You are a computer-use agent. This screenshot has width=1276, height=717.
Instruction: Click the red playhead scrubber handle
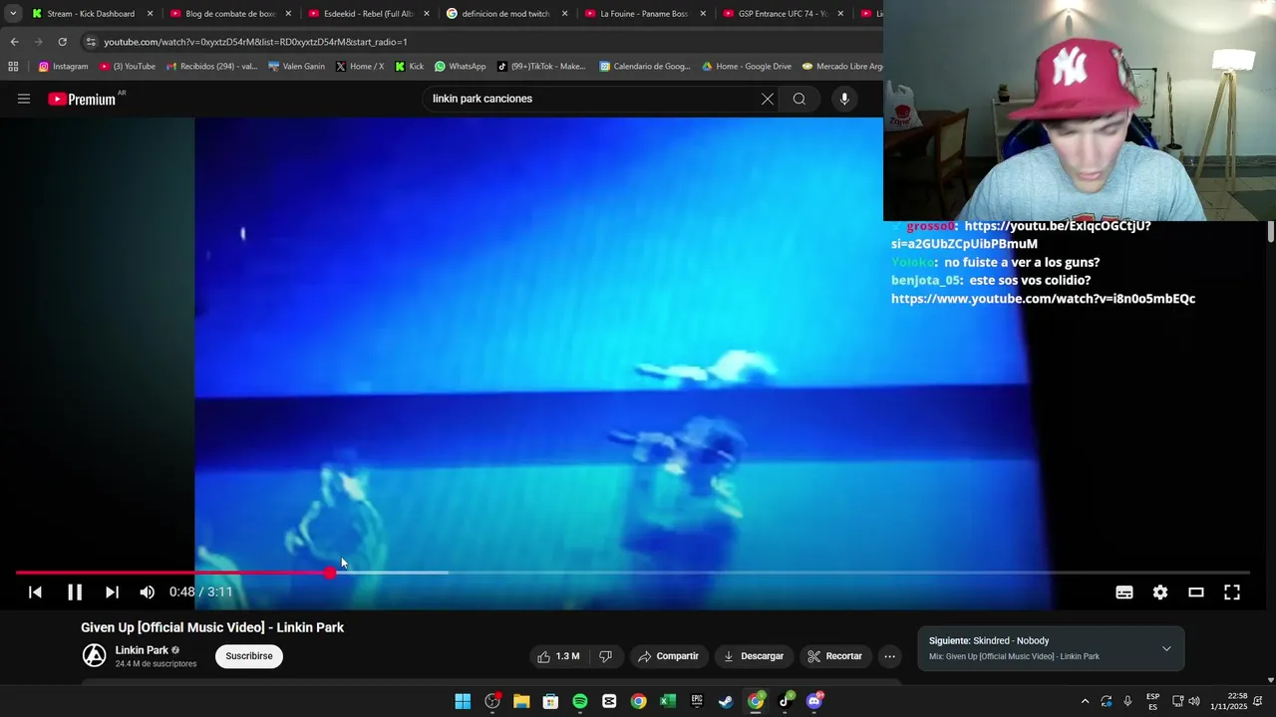tap(330, 573)
